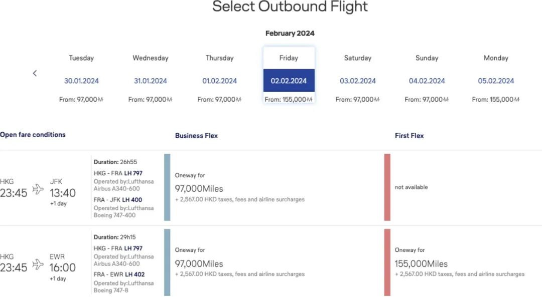Image resolution: width=542 pixels, height=303 pixels.
Task: Open fare conditions link
Action: pos(33,135)
